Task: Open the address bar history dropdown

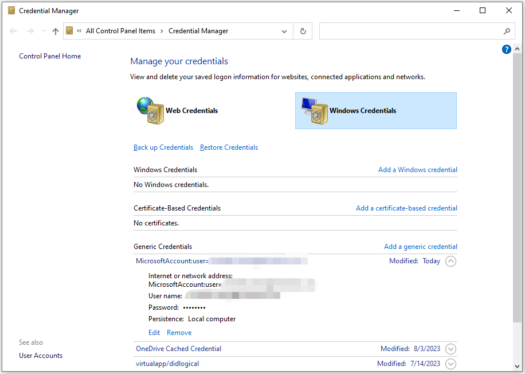Action: coord(285,31)
